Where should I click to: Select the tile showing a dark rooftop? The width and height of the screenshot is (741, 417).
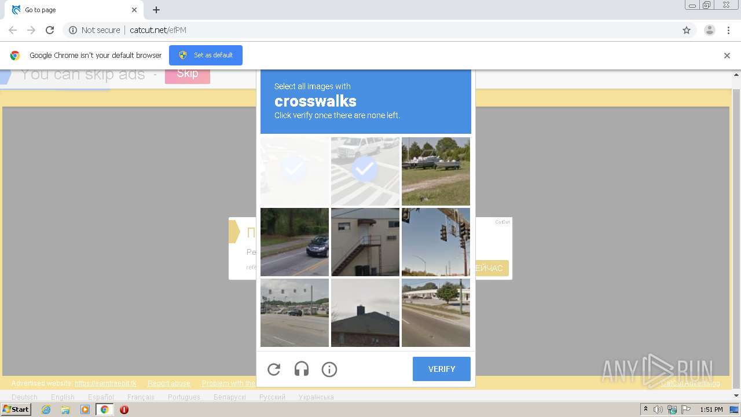365,313
